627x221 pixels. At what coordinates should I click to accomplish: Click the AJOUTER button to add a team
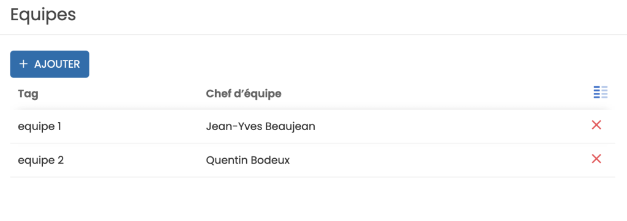click(50, 64)
